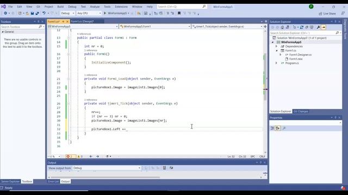Open the WinFormsApp5 project scope dropdown
Image resolution: width=348 pixels, height=195 pixels.
point(83,27)
